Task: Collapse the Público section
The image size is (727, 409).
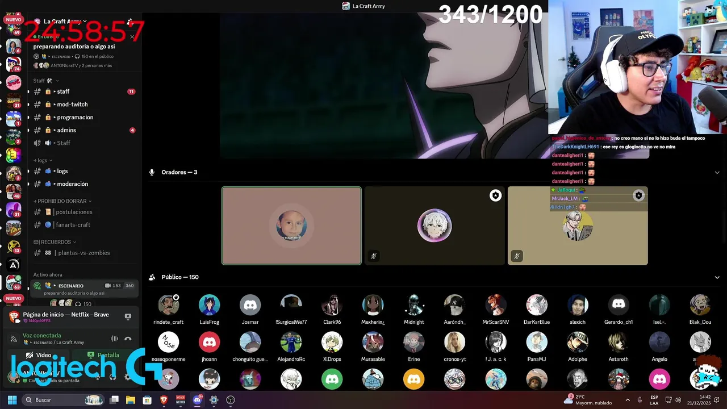Action: coord(717,277)
